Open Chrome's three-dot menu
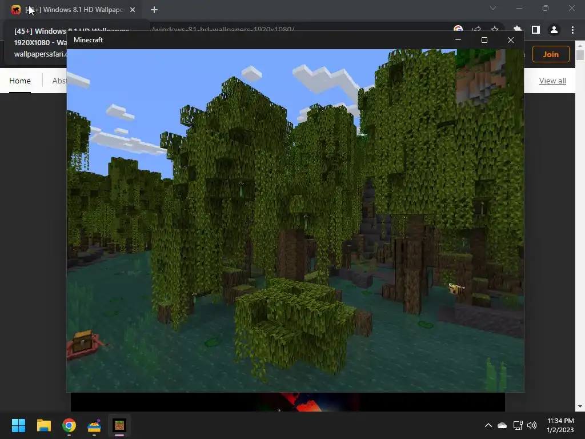Image resolution: width=585 pixels, height=439 pixels. 572,30
